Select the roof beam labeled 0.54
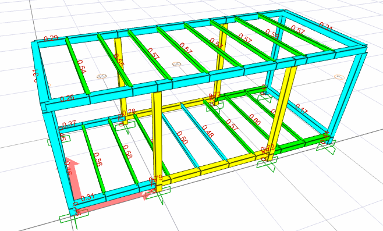383x231 pixels. 77,66
